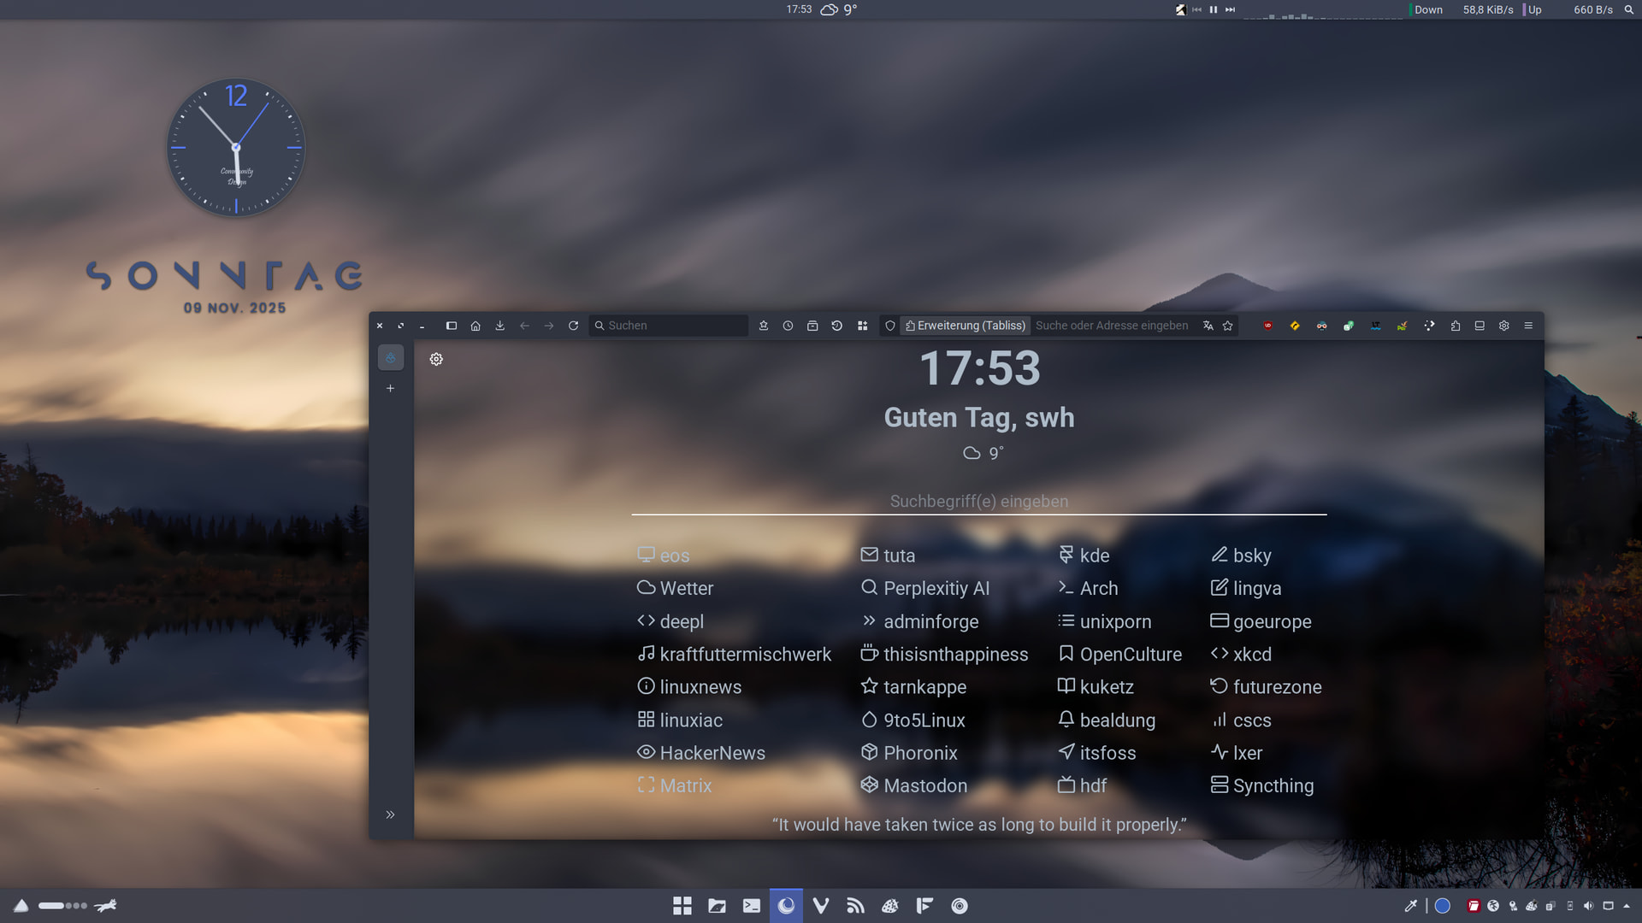The width and height of the screenshot is (1642, 923).
Task: Open the HackerNews link
Action: [712, 753]
